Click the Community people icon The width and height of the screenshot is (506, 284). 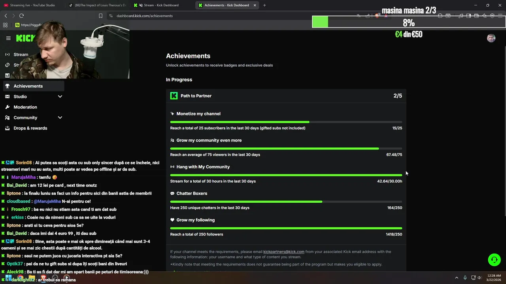coord(7,118)
